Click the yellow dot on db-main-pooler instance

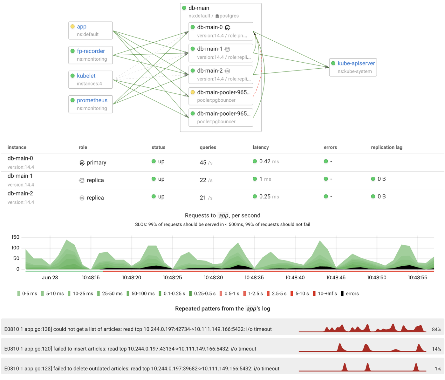pos(193,92)
